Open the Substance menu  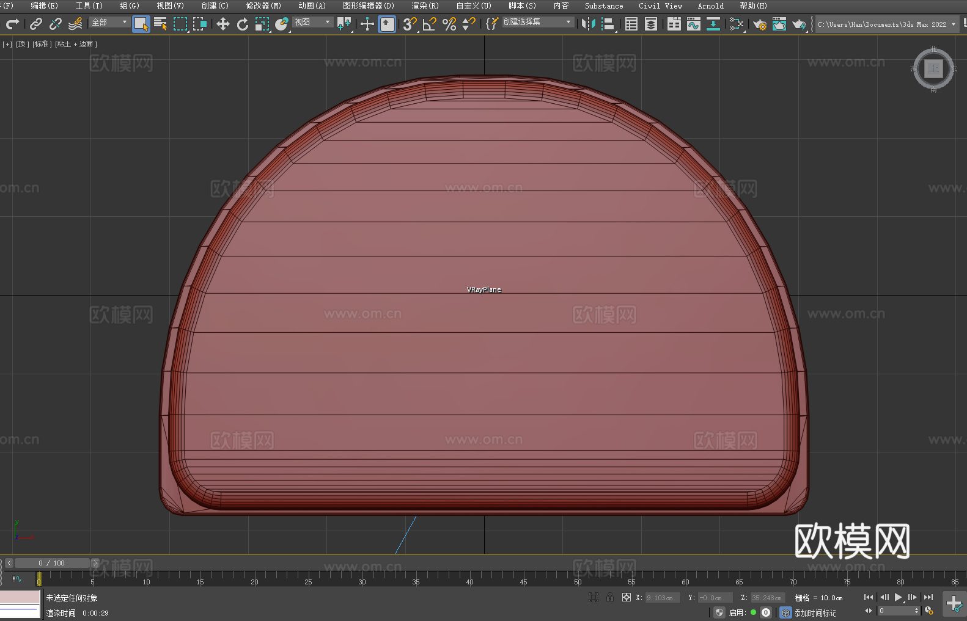pyautogui.click(x=604, y=5)
